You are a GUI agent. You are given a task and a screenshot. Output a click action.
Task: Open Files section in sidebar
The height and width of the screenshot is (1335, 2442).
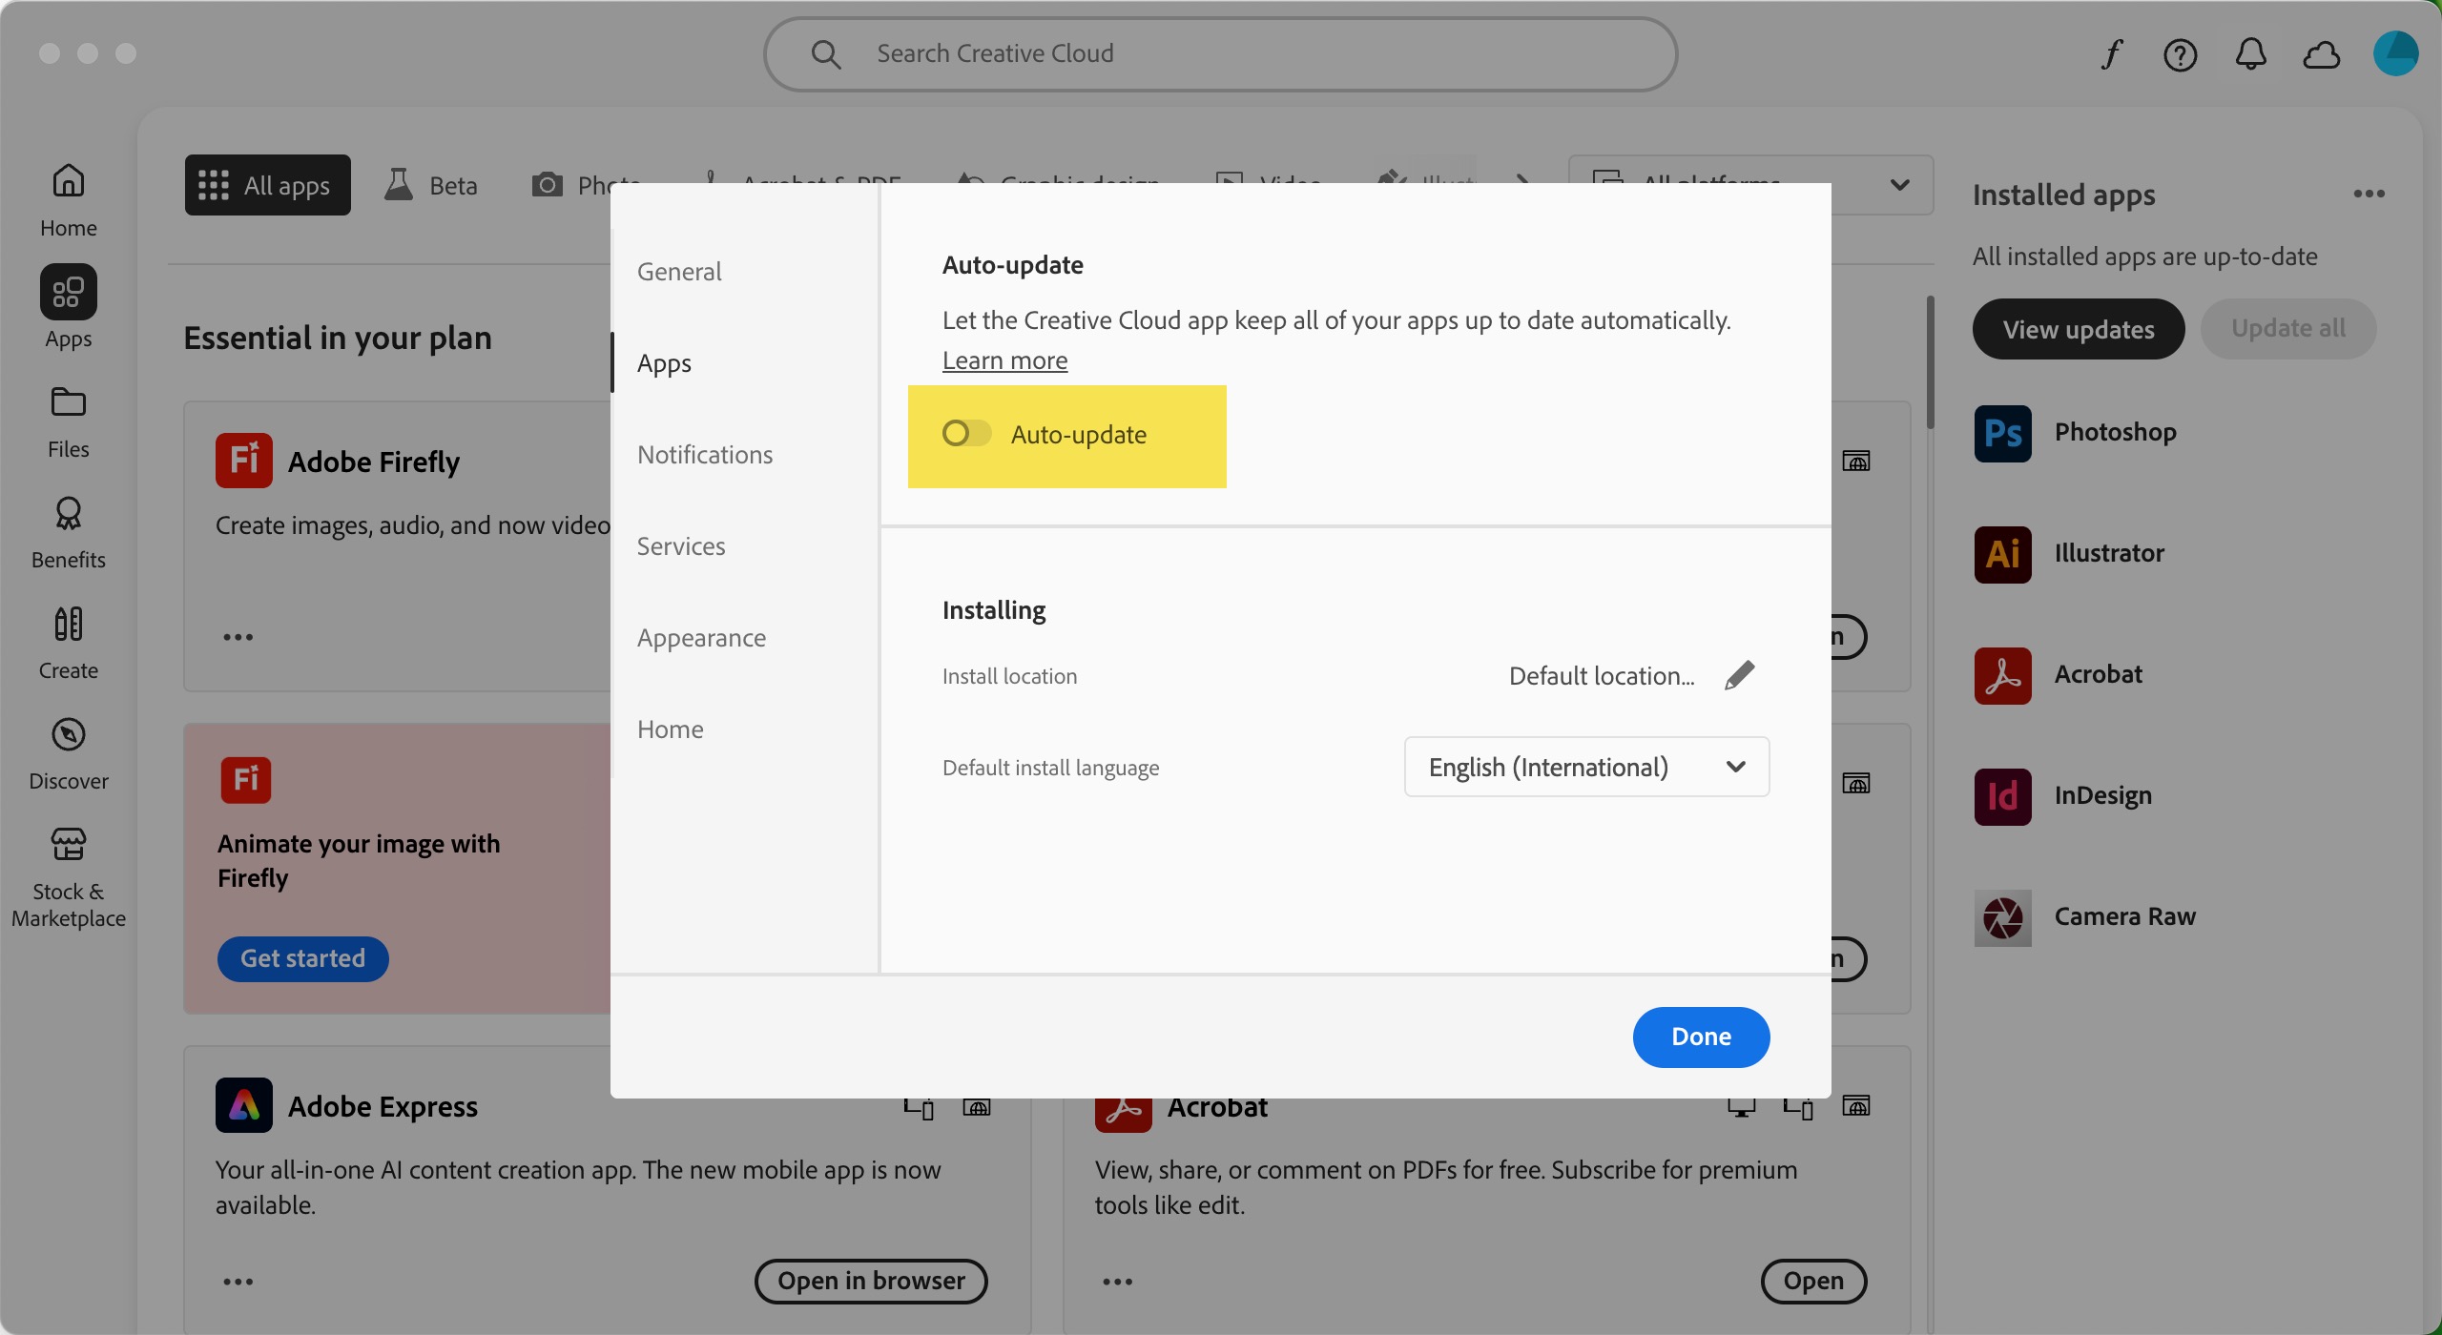68,421
